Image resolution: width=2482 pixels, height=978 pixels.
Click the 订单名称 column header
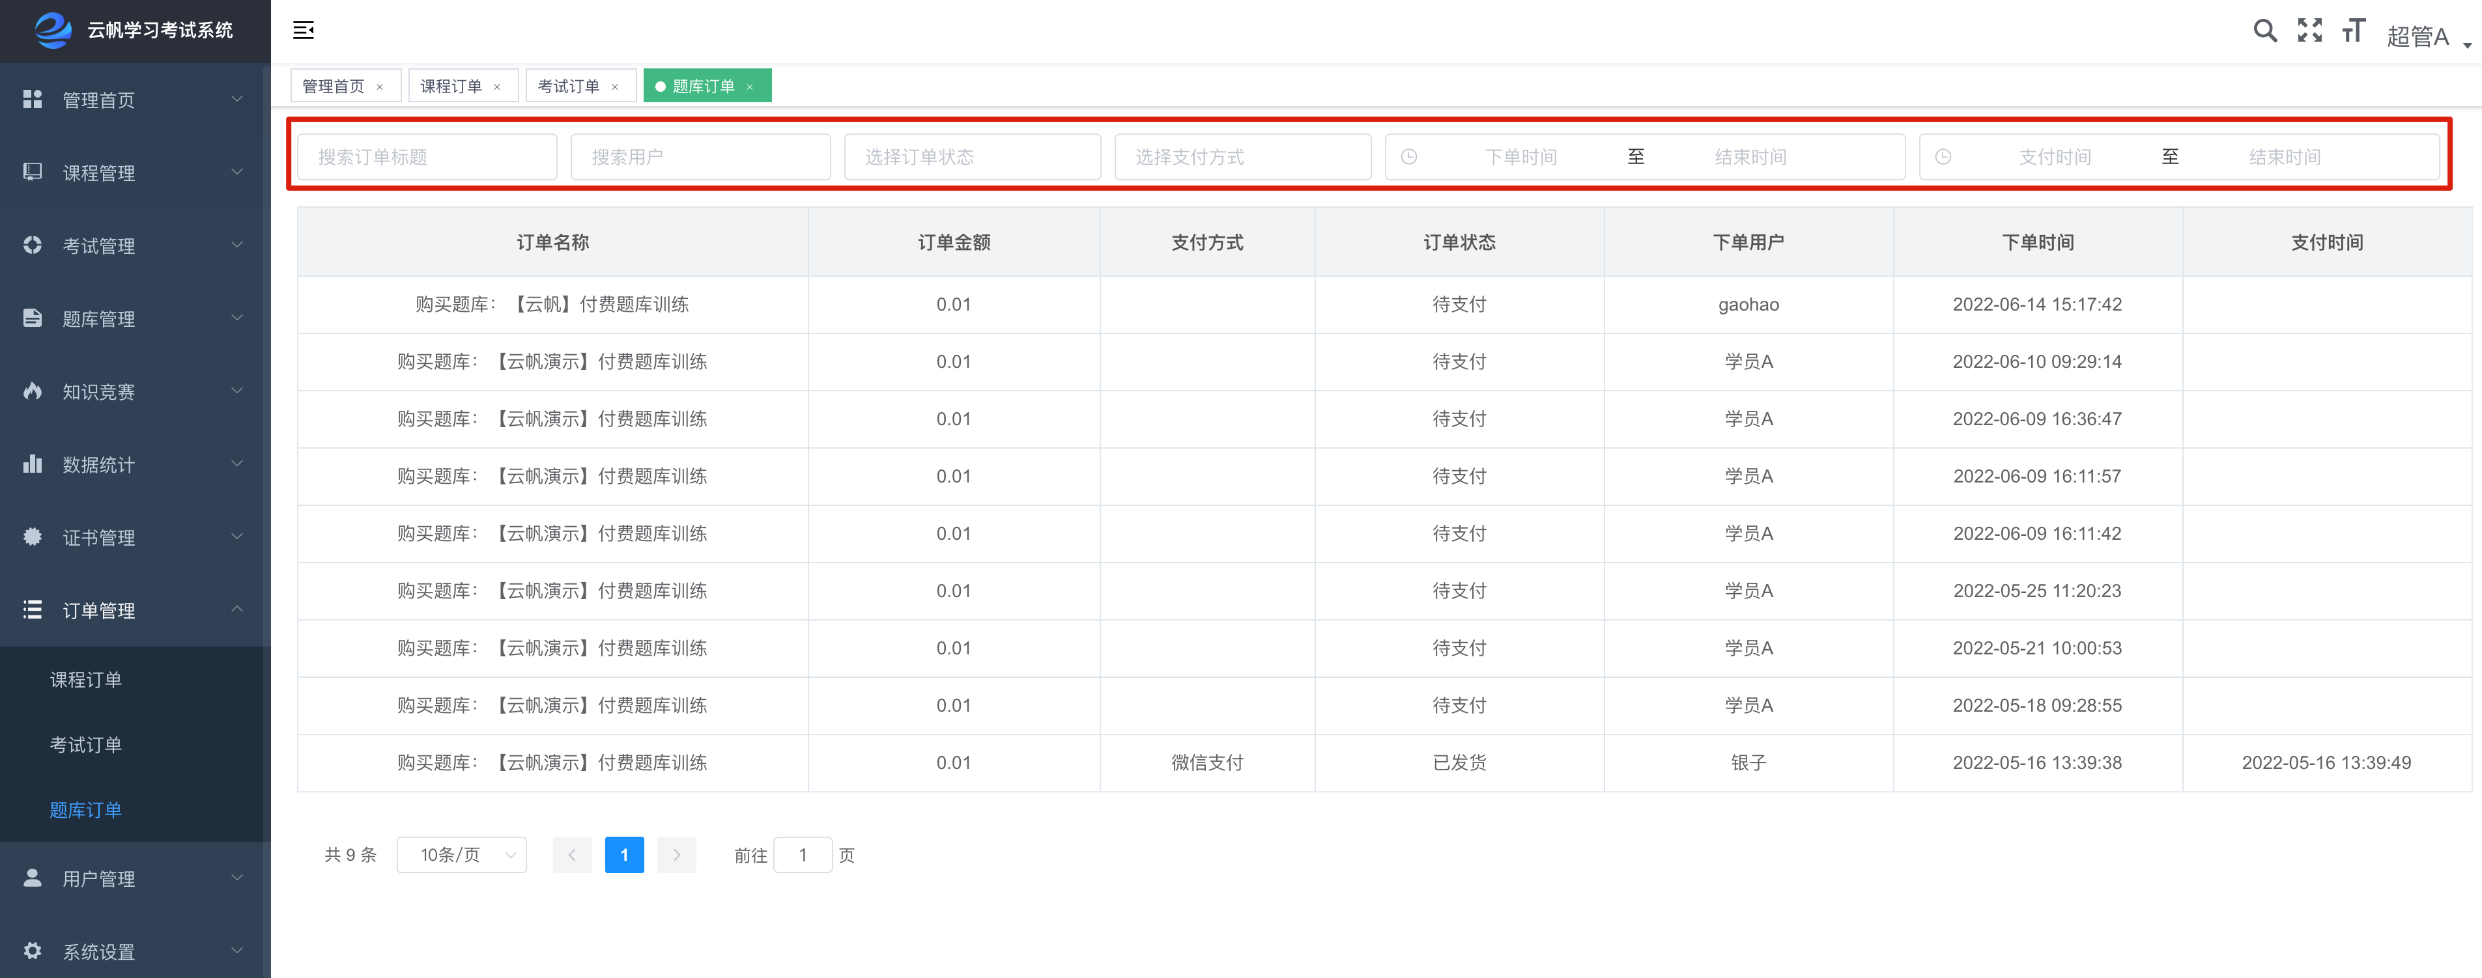(x=553, y=243)
